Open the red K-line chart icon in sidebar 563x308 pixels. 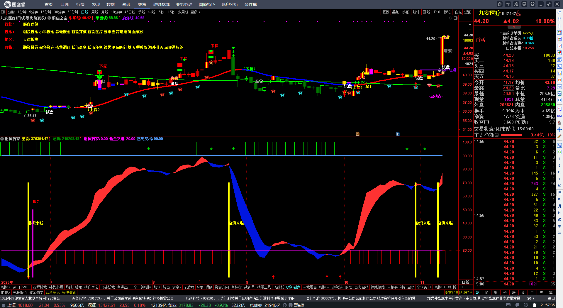coord(559,53)
